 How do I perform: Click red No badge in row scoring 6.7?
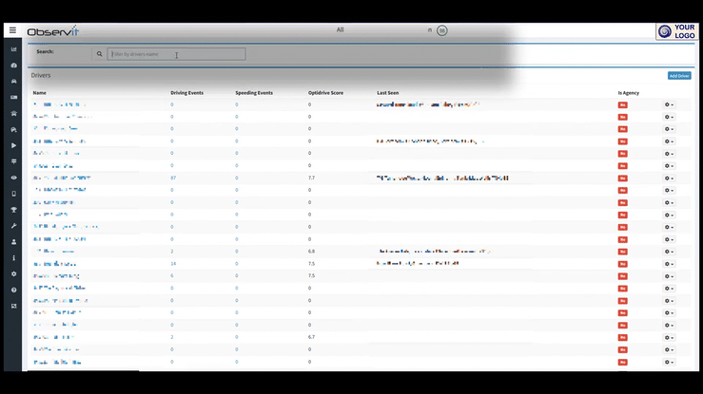pos(622,338)
